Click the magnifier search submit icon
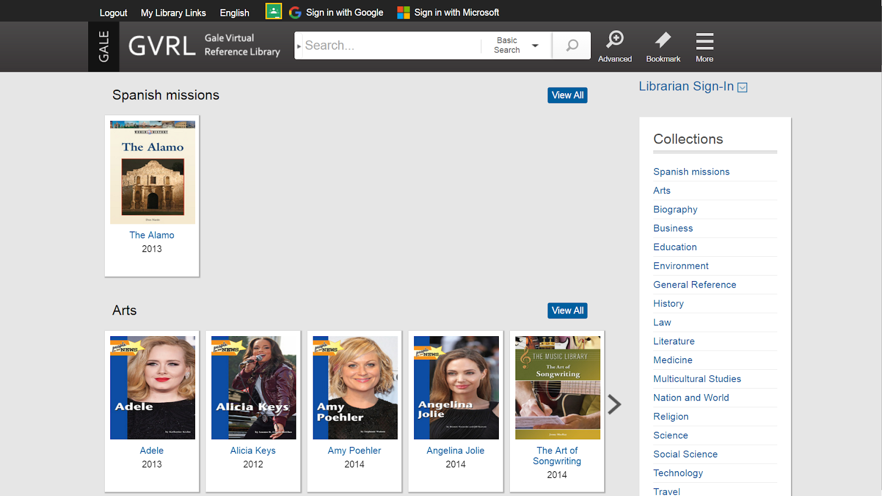The width and height of the screenshot is (882, 496). click(572, 45)
